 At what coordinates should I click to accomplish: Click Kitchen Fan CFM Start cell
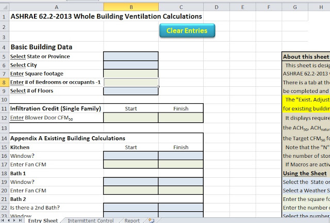(131, 164)
